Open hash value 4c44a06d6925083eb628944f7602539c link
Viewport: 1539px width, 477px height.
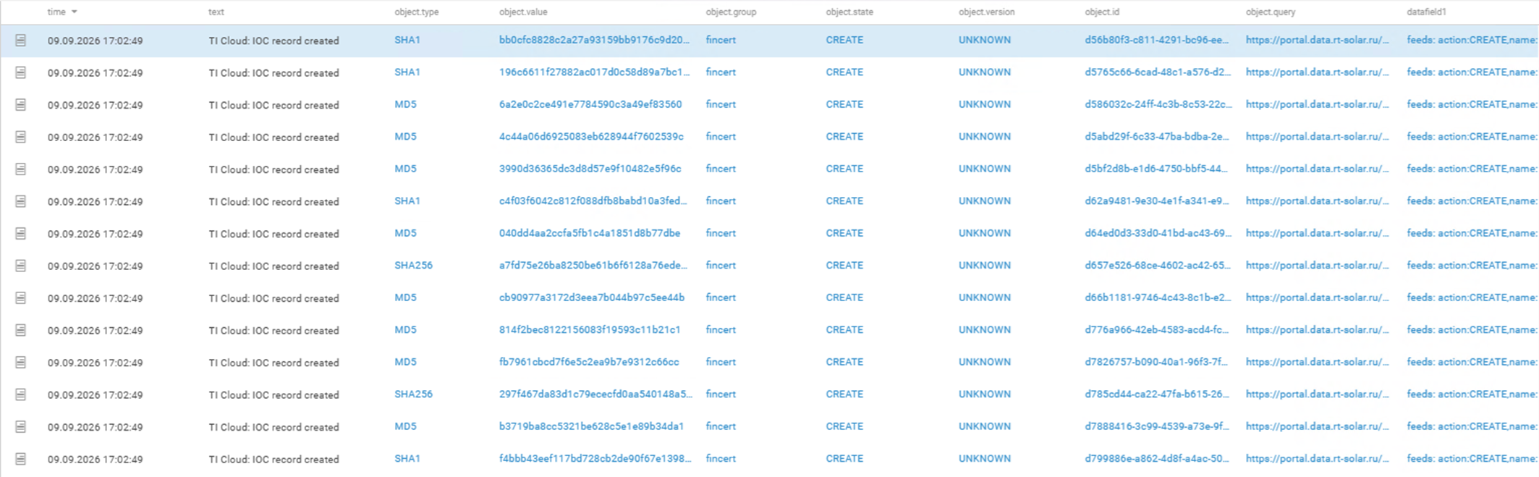coord(591,137)
